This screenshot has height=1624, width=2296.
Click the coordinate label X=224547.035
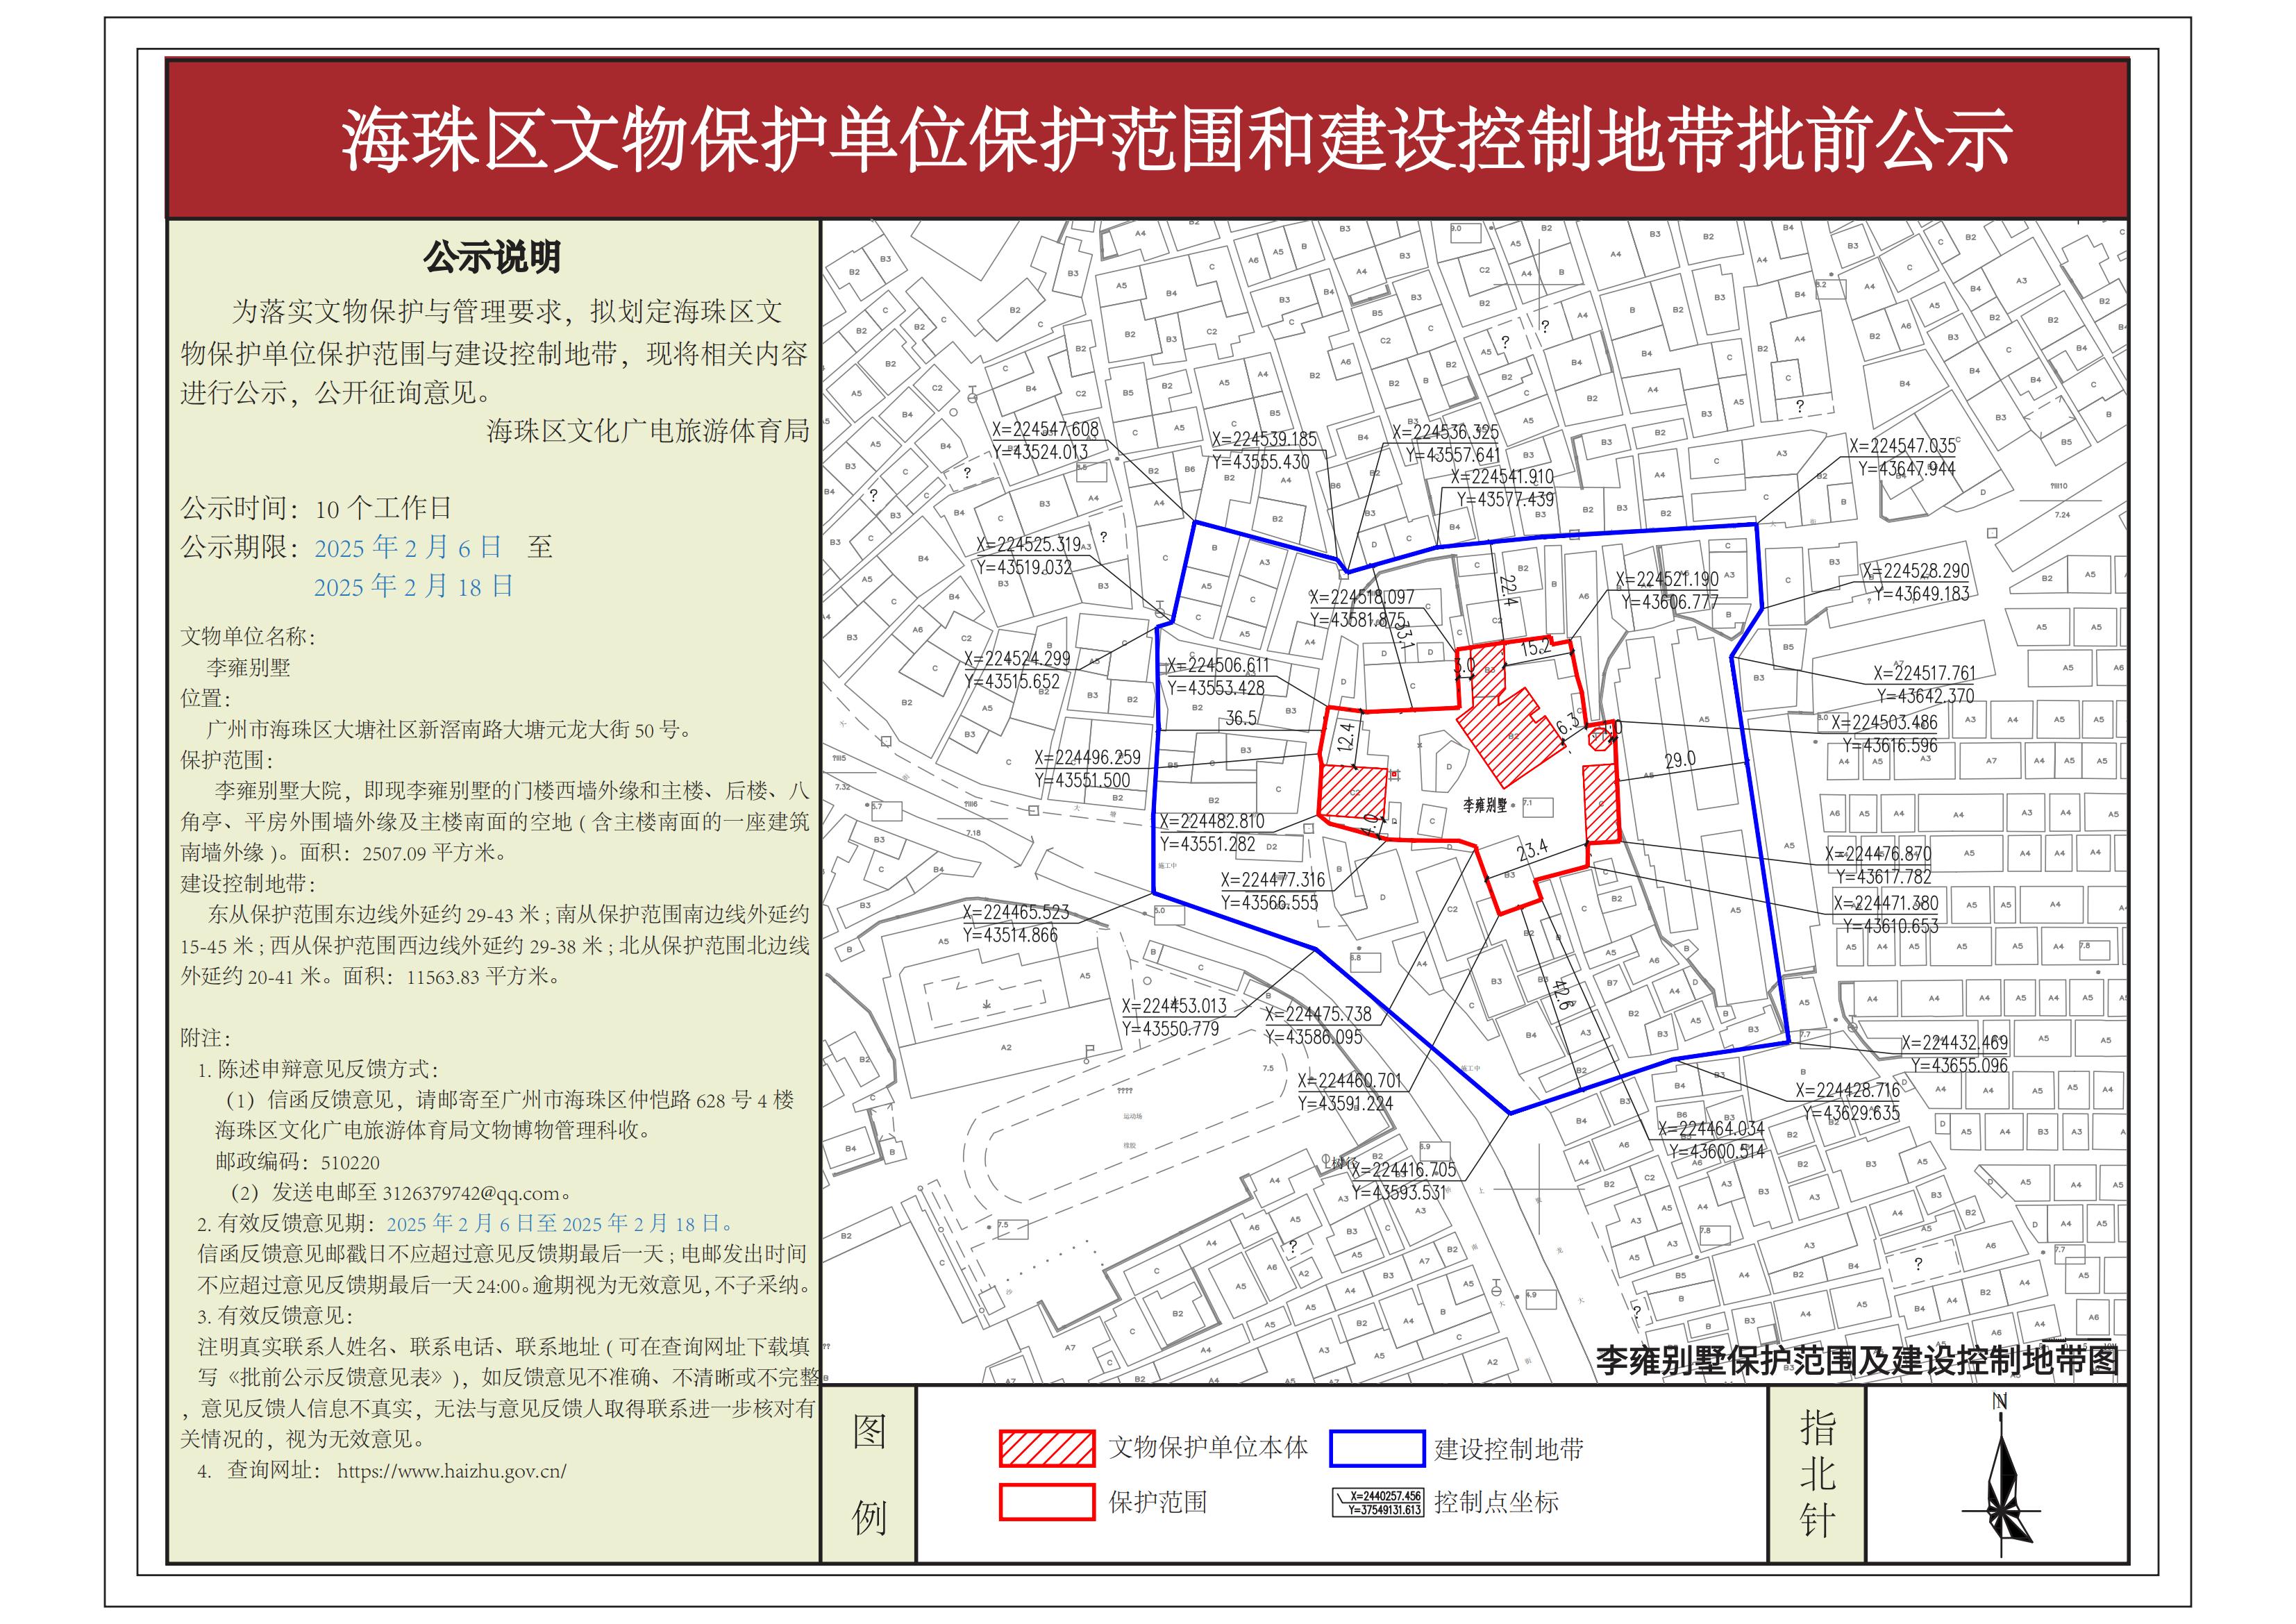click(x=1902, y=446)
